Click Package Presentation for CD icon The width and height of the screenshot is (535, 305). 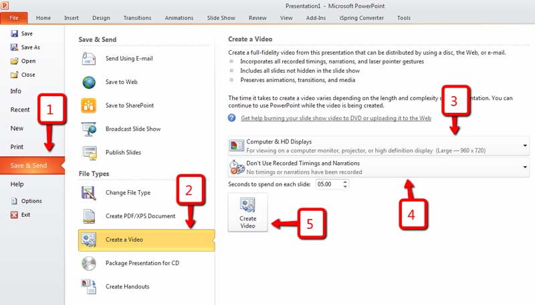(x=89, y=263)
